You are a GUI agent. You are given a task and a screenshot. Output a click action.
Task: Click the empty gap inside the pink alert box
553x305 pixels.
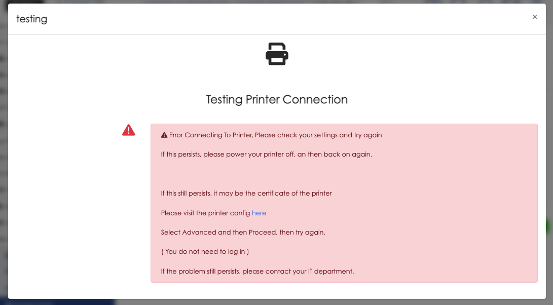(344, 174)
